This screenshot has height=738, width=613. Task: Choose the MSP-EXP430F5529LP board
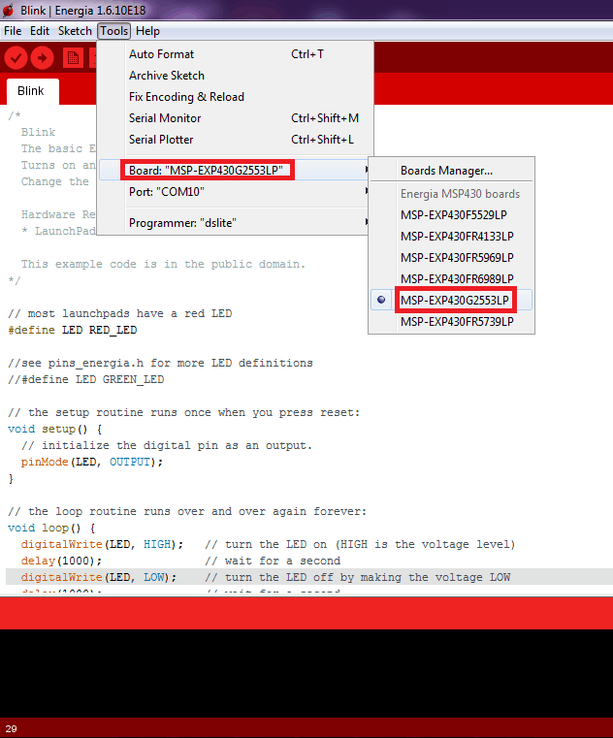click(x=455, y=214)
